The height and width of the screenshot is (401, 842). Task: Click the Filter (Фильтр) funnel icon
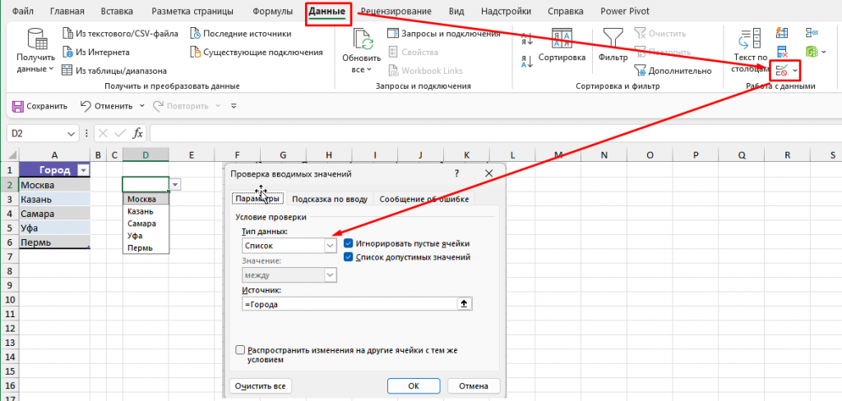click(x=613, y=41)
